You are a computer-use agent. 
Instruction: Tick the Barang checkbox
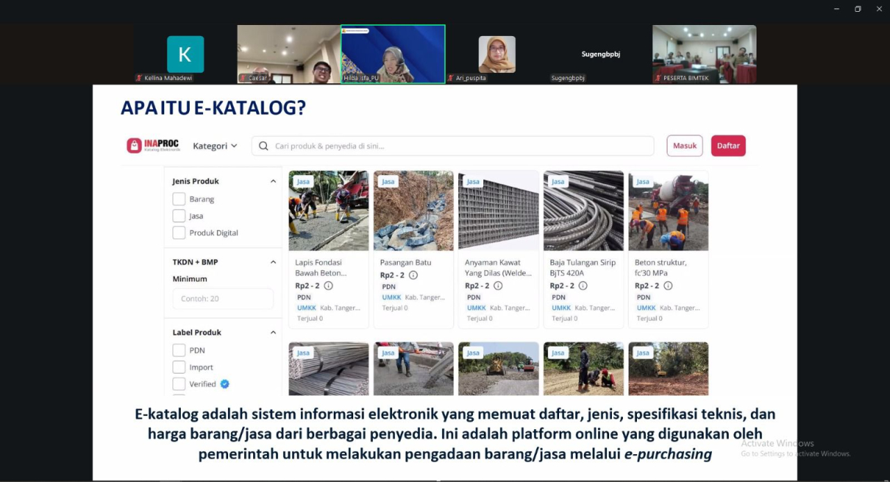179,199
